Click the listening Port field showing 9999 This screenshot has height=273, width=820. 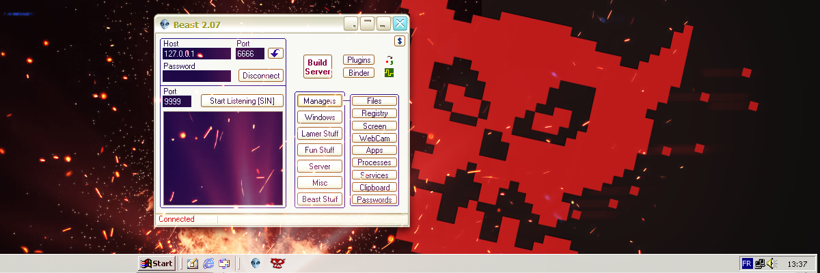point(176,101)
